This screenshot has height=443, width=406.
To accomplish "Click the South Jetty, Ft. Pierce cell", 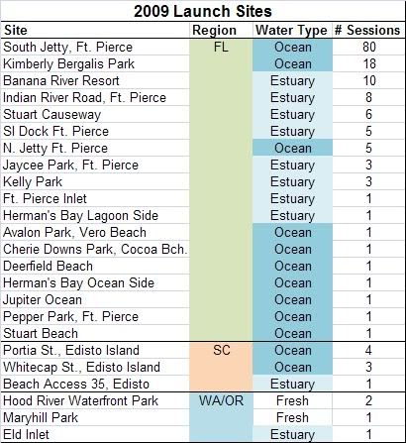I will pyautogui.click(x=95, y=47).
